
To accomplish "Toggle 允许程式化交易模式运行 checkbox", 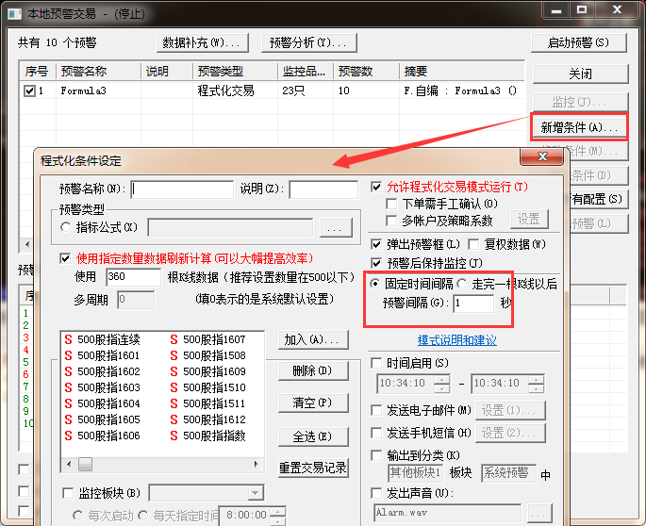I will click(377, 187).
